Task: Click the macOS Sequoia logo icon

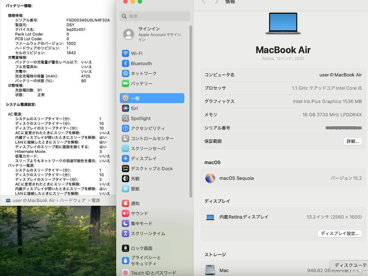Action: pos(210,178)
